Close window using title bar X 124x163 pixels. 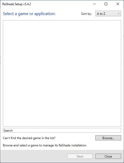coord(118,4)
